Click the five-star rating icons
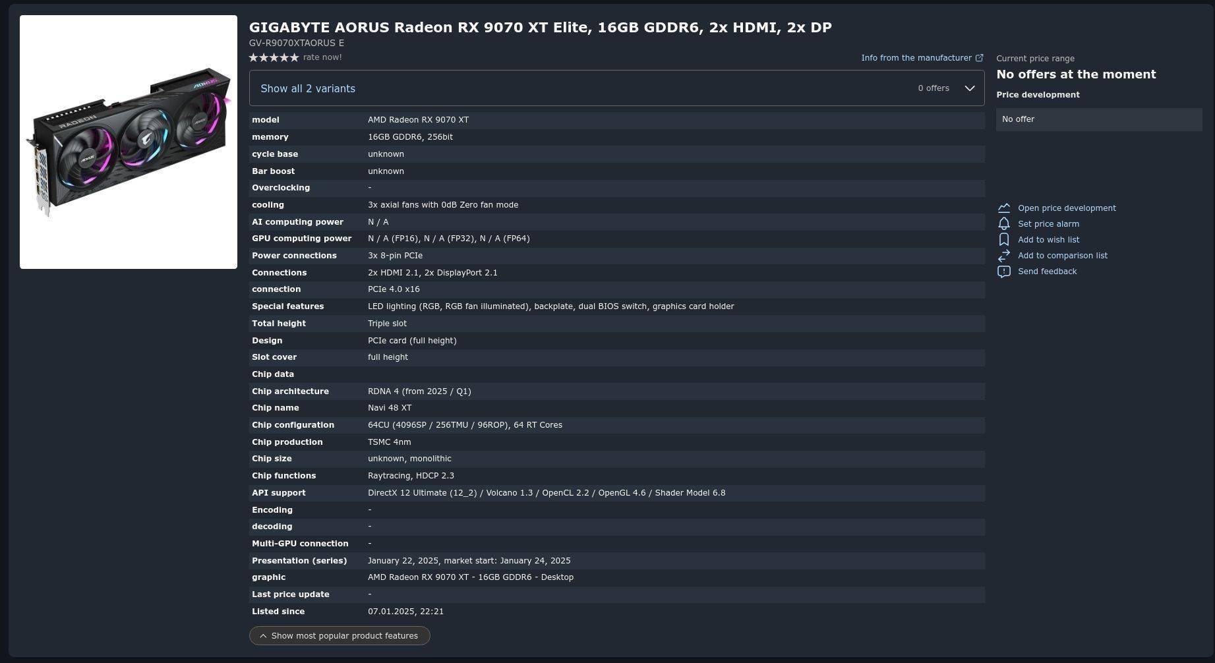Viewport: 1215px width, 663px height. [x=274, y=57]
